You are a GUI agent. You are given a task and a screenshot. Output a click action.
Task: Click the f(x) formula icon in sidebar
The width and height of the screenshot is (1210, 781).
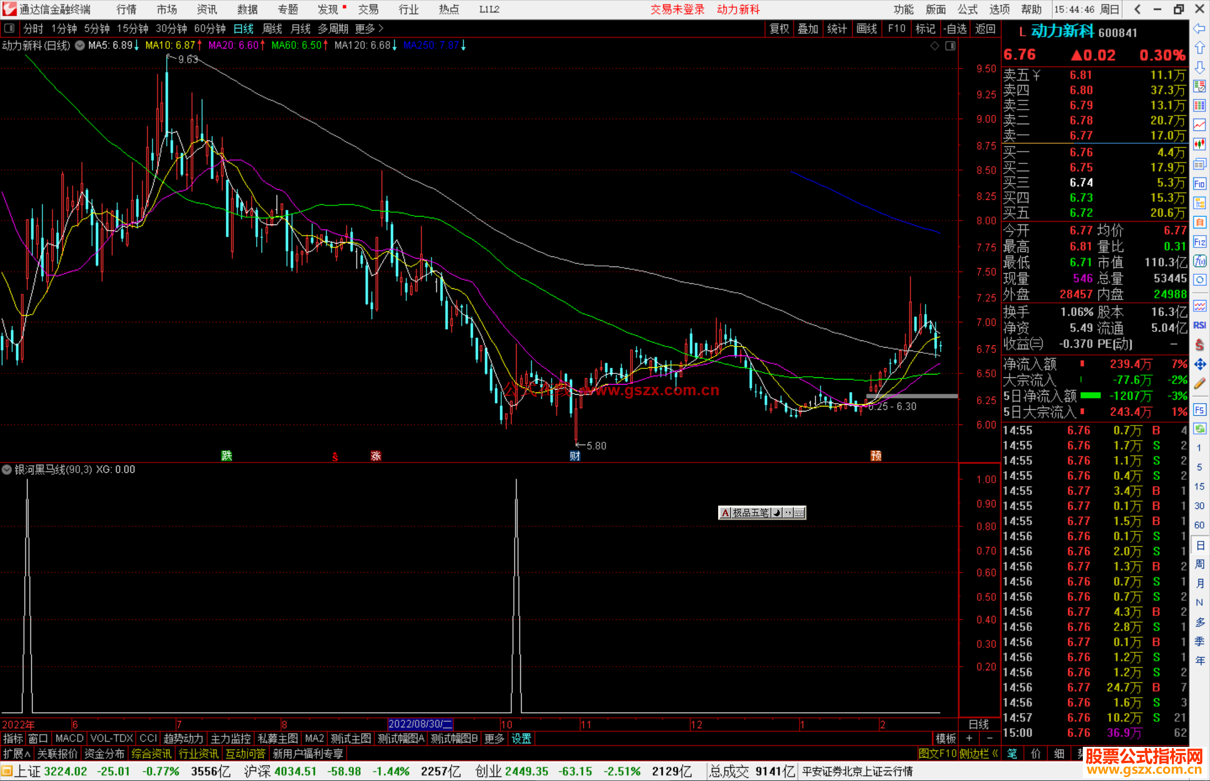[1199, 261]
